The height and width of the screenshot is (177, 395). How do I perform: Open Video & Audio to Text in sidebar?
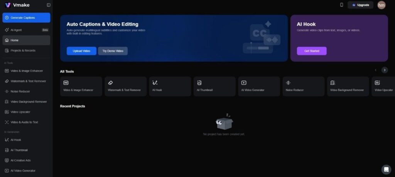[x=24, y=122]
